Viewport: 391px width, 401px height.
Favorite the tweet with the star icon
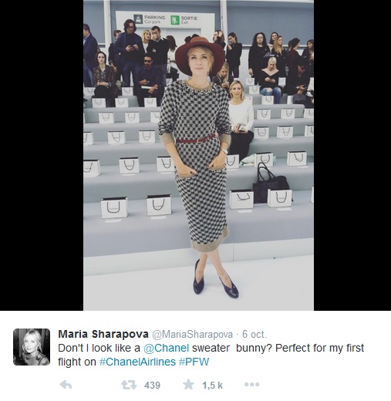pyautogui.click(x=188, y=385)
